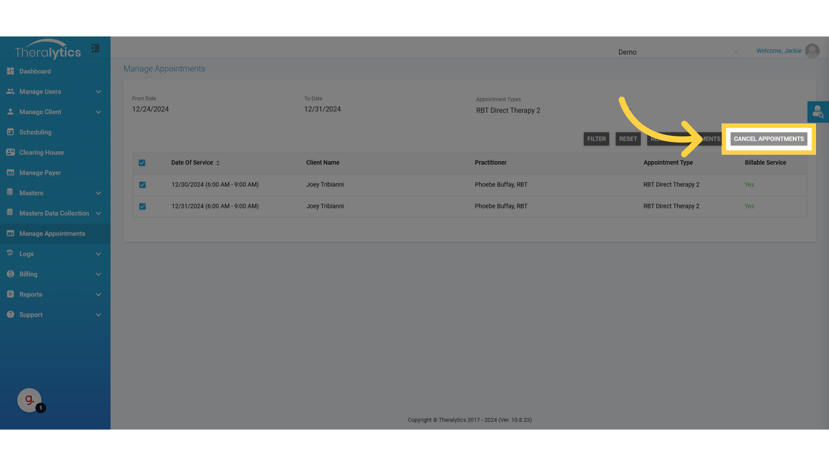Expand the Manage Users submenu chevron

(x=98, y=92)
